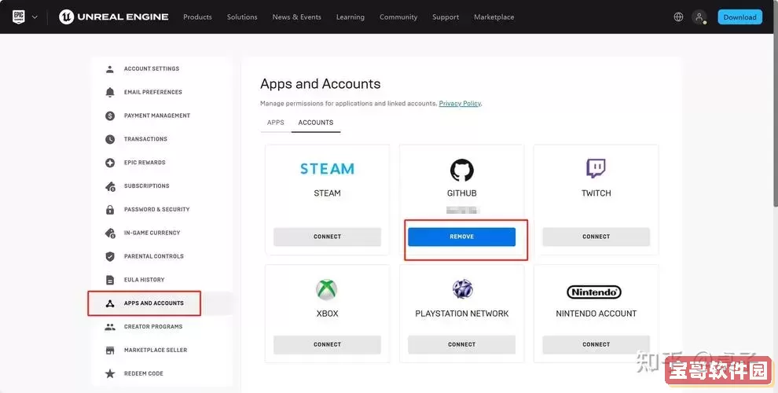Open Marketplace Seller in sidebar
The image size is (778, 393).
click(156, 350)
